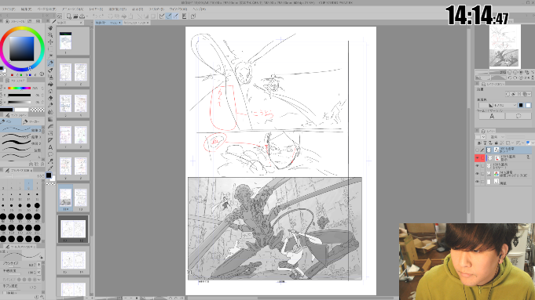This screenshot has height=300, width=535.
Task: Open the palette color dropdown at top of Layer palette
Action: point(483,137)
